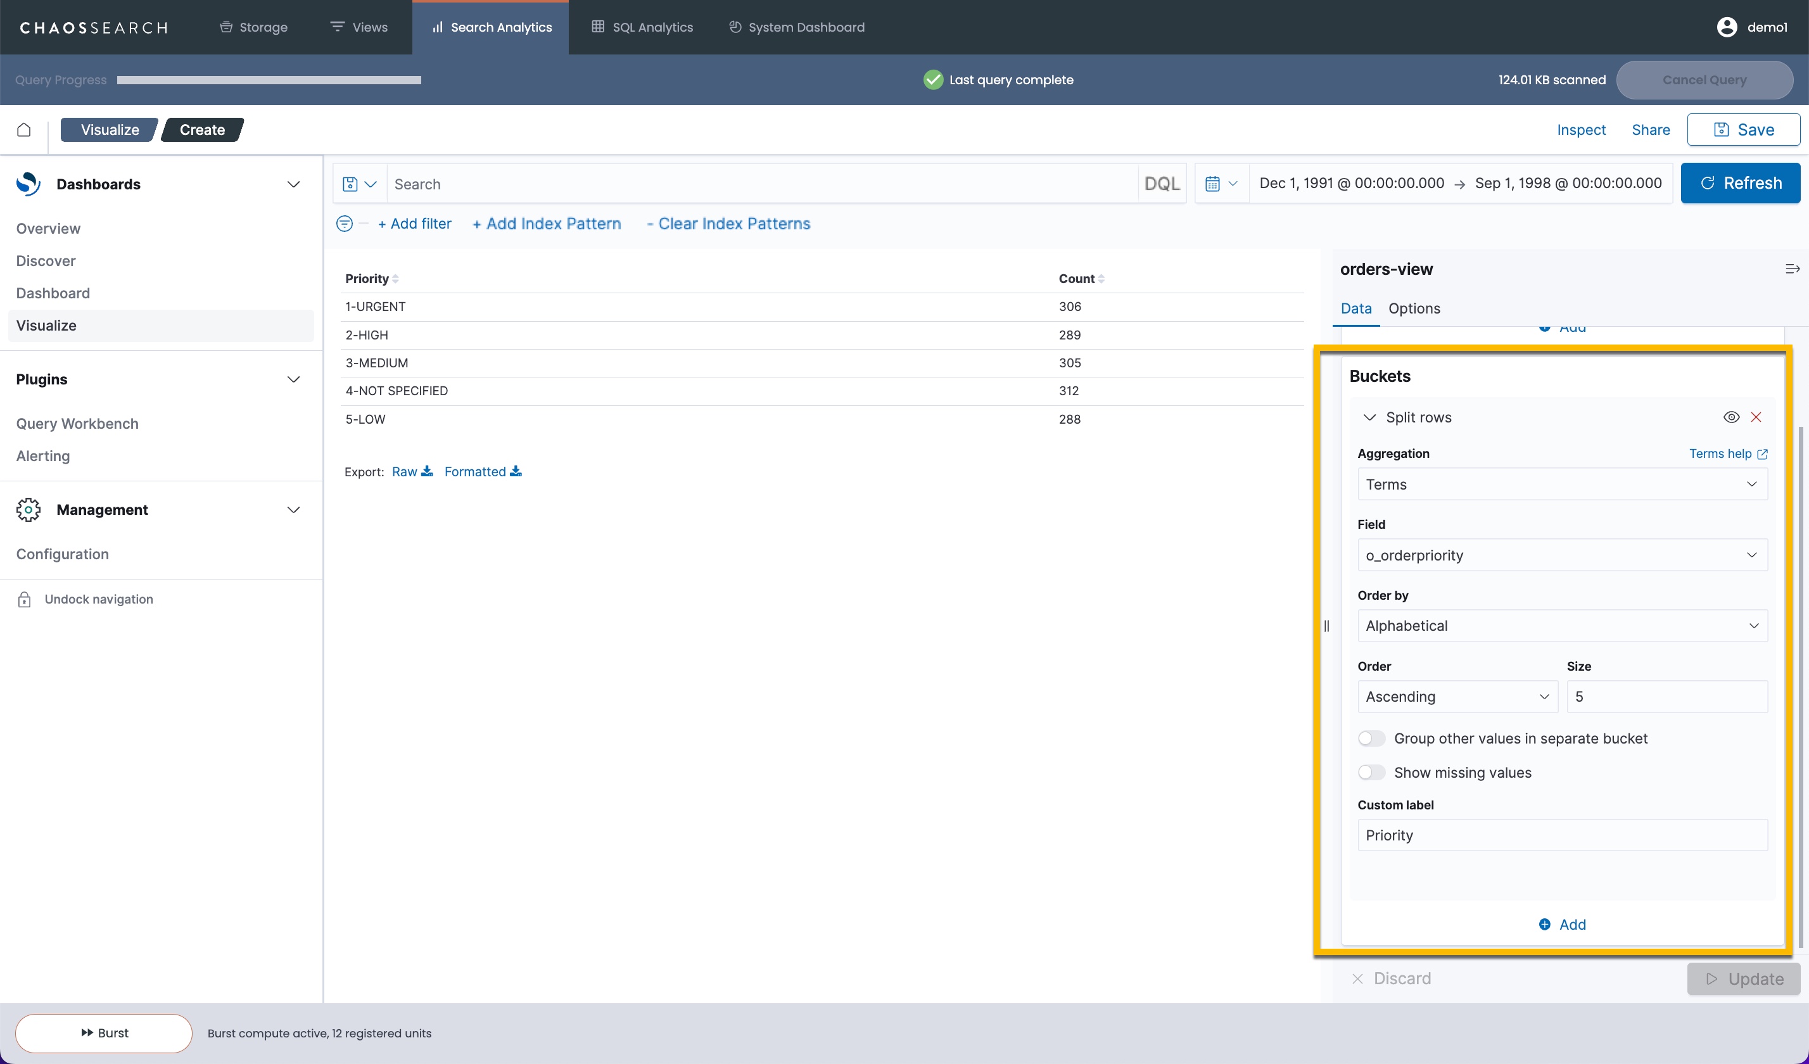Enable Group other values in separate bucket
Viewport: 1809px width, 1064px height.
(x=1371, y=738)
